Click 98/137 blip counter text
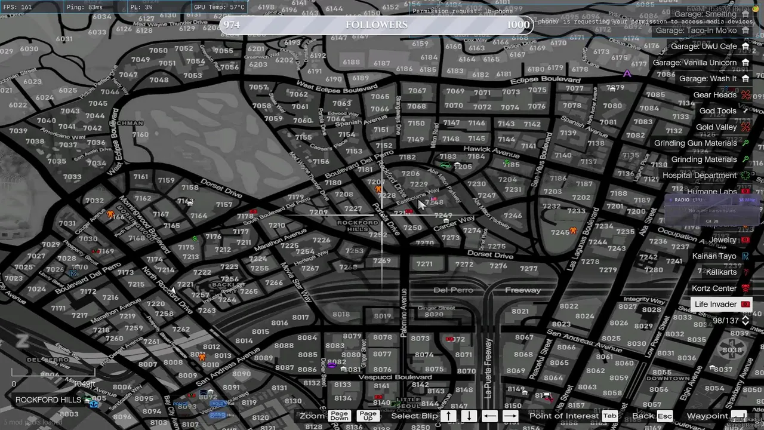The width and height of the screenshot is (764, 430). [x=726, y=321]
